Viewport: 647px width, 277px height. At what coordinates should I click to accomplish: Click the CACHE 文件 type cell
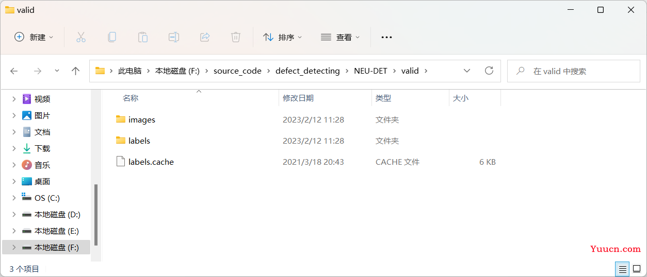[397, 162]
